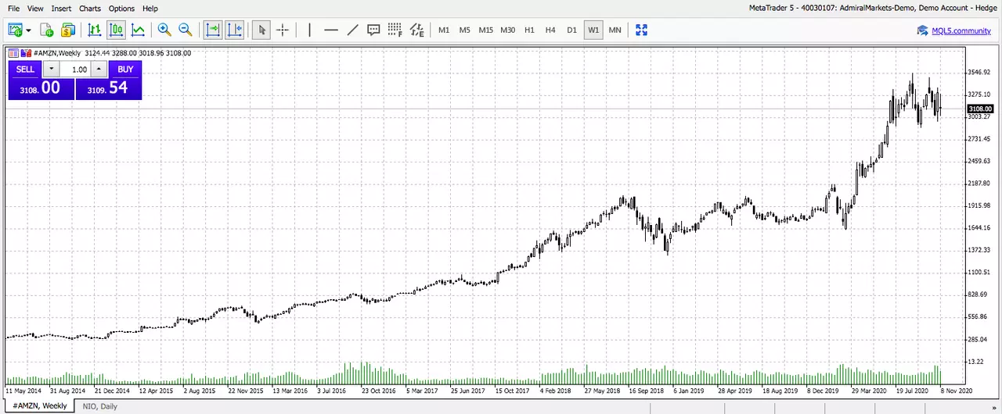Screen dimensions: 1002x414
Task: Open the Charts menu
Action: [x=90, y=9]
